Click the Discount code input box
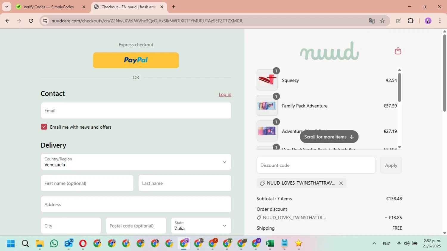Screen dimensions: 447x251 tap(316, 165)
